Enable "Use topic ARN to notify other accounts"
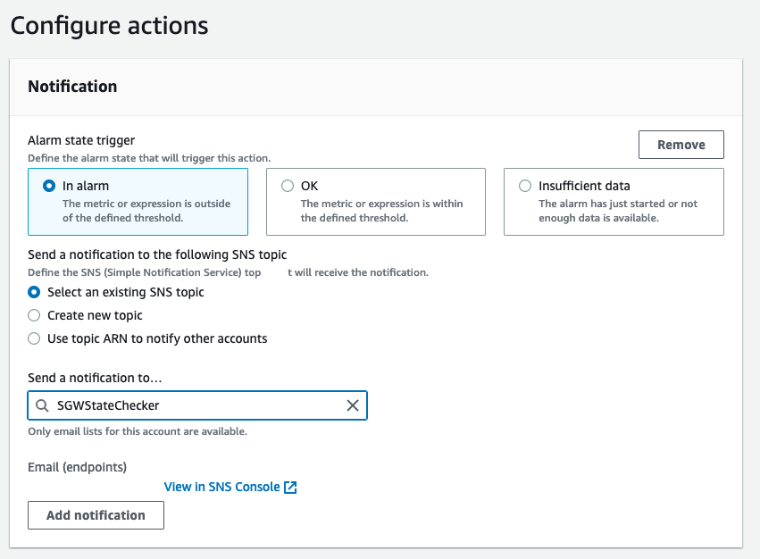 coord(33,338)
